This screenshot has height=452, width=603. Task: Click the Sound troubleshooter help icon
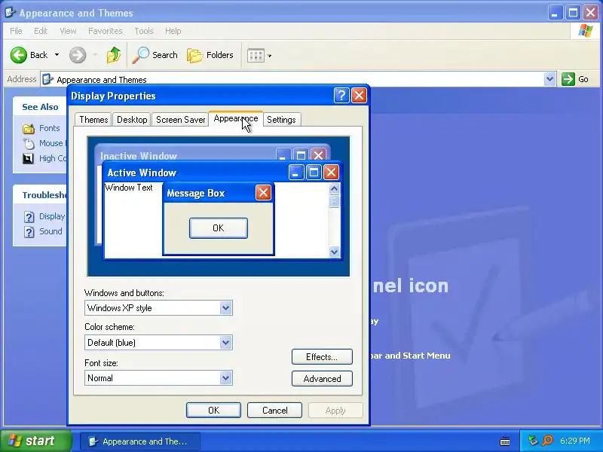pyautogui.click(x=29, y=232)
